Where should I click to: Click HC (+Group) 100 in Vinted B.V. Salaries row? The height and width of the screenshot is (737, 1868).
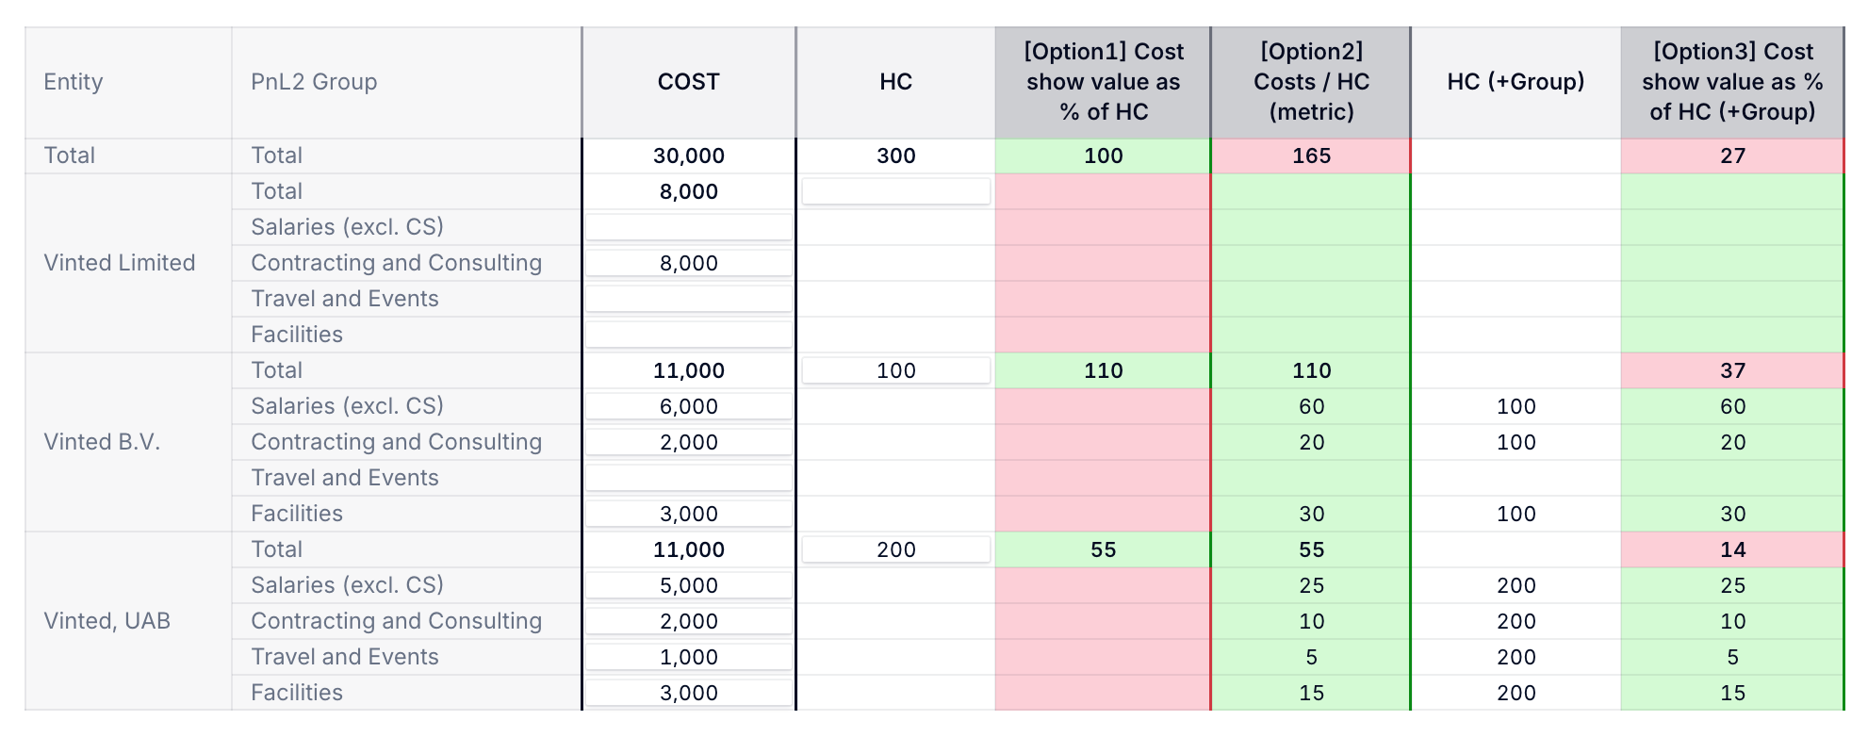click(1516, 406)
